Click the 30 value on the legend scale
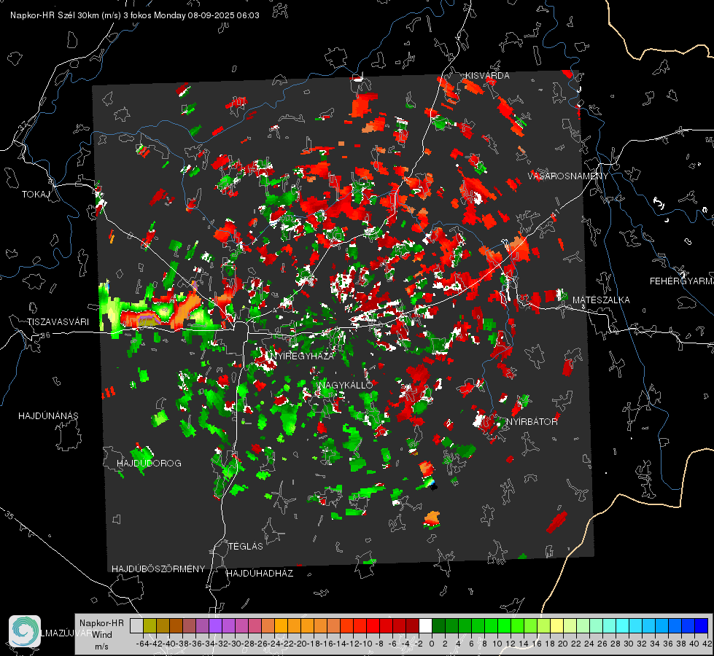The height and width of the screenshot is (656, 714). [629, 644]
